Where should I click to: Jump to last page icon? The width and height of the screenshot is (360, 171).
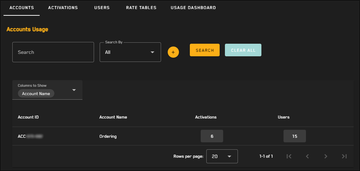click(344, 156)
